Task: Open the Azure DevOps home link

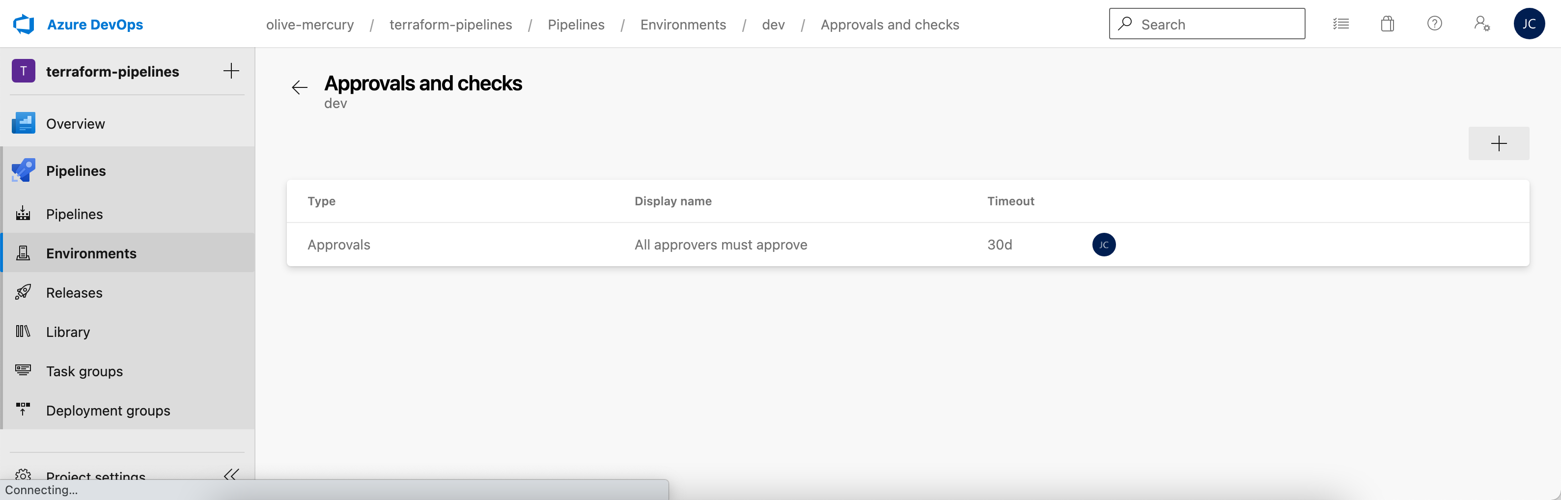Action: [x=95, y=24]
